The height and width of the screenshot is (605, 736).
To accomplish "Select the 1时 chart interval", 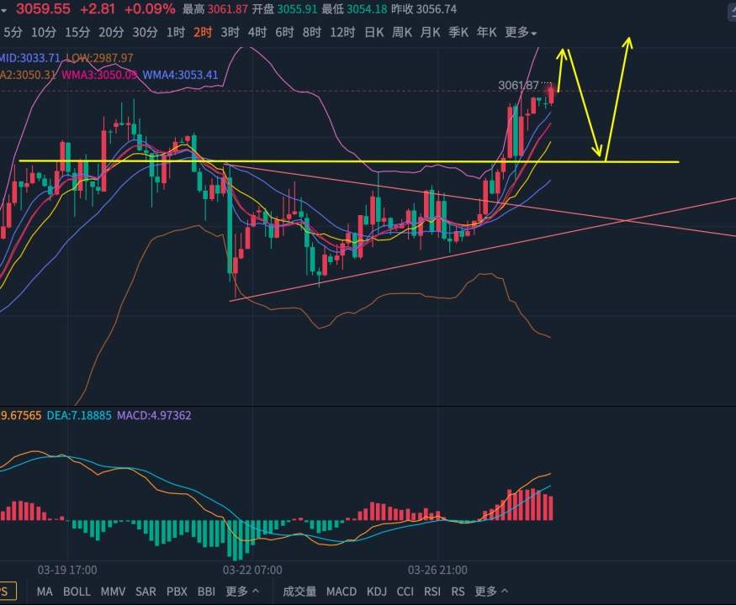I will [176, 32].
